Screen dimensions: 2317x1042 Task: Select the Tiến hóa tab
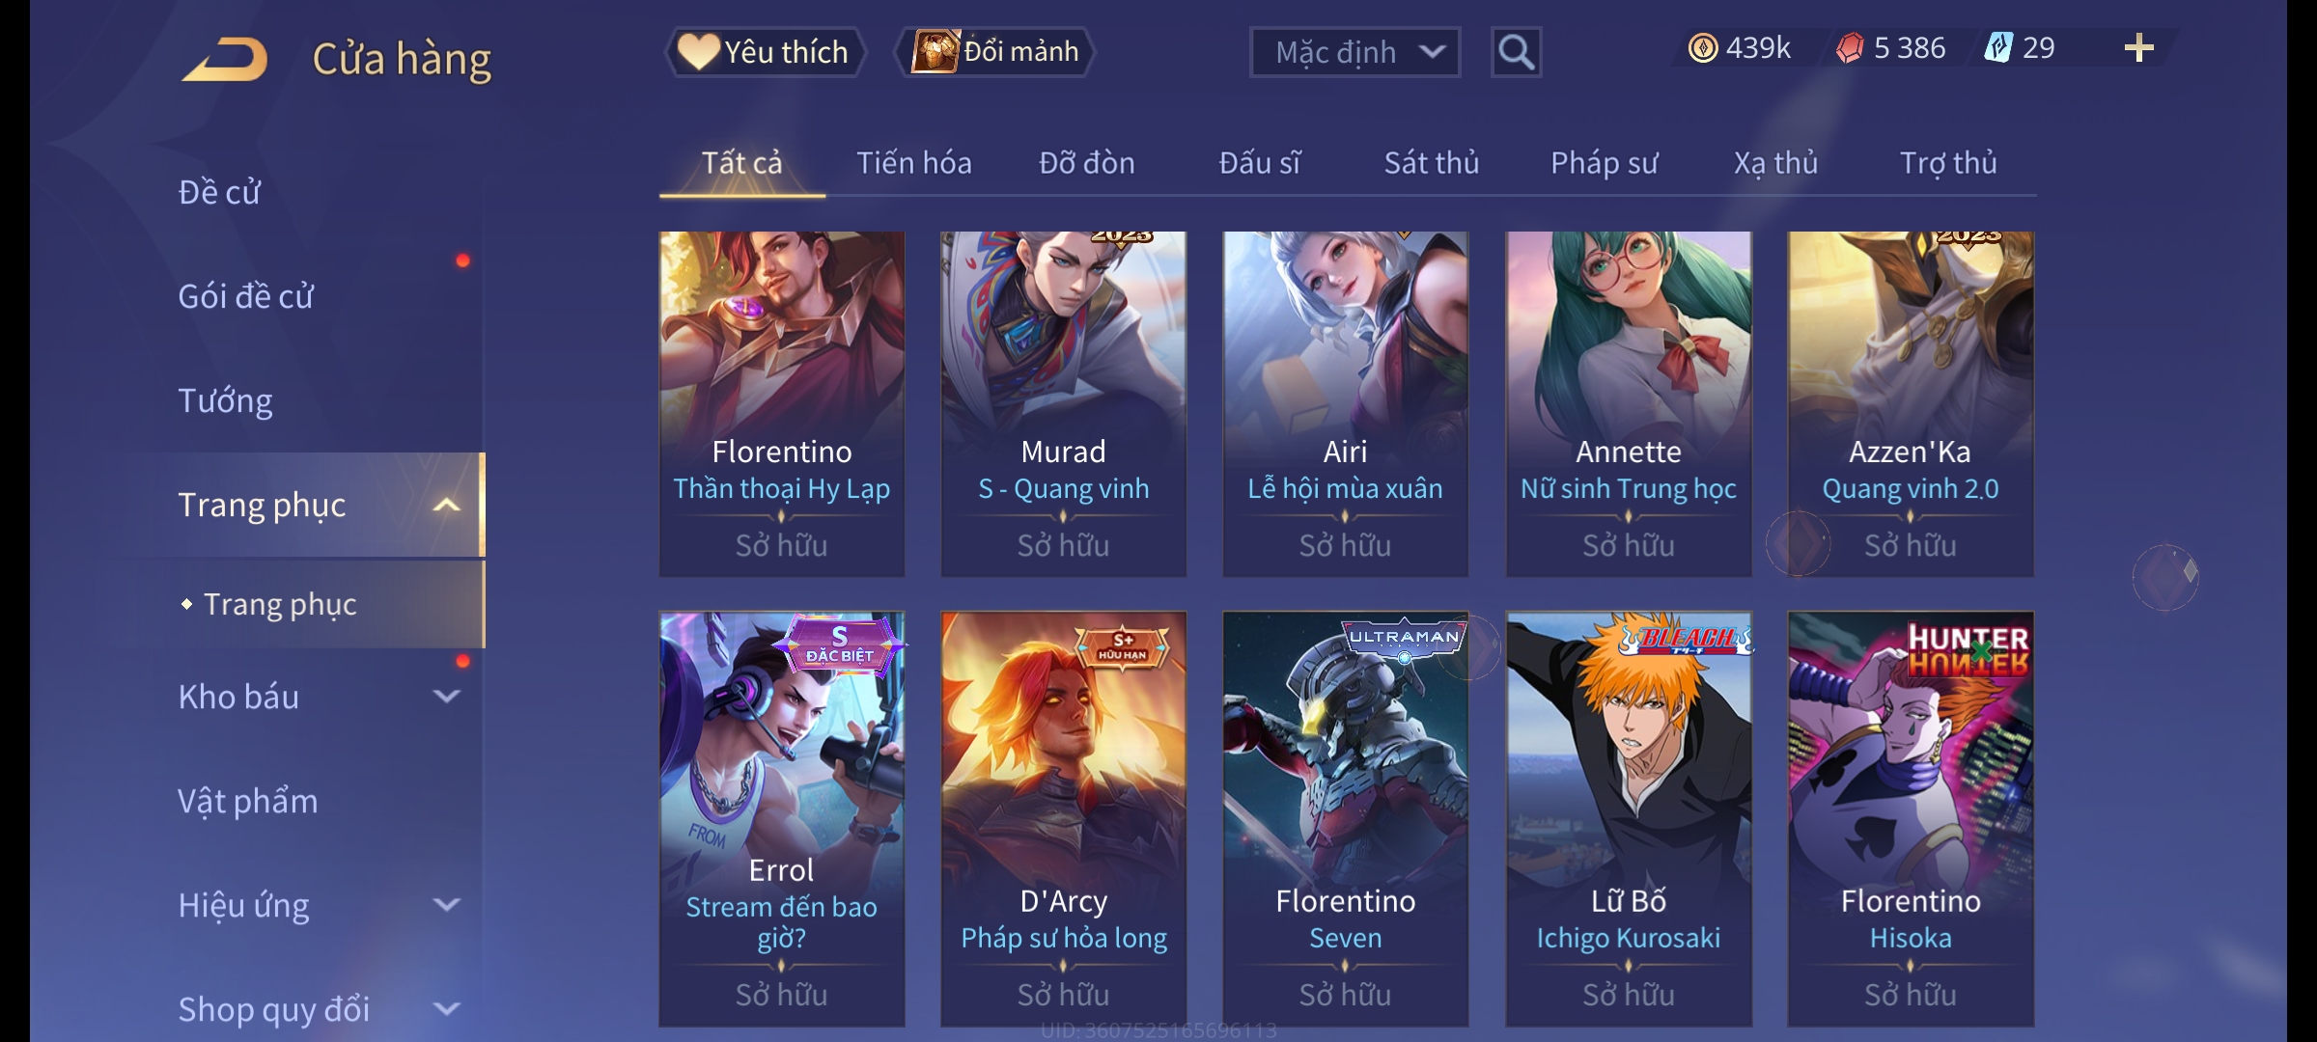[913, 163]
